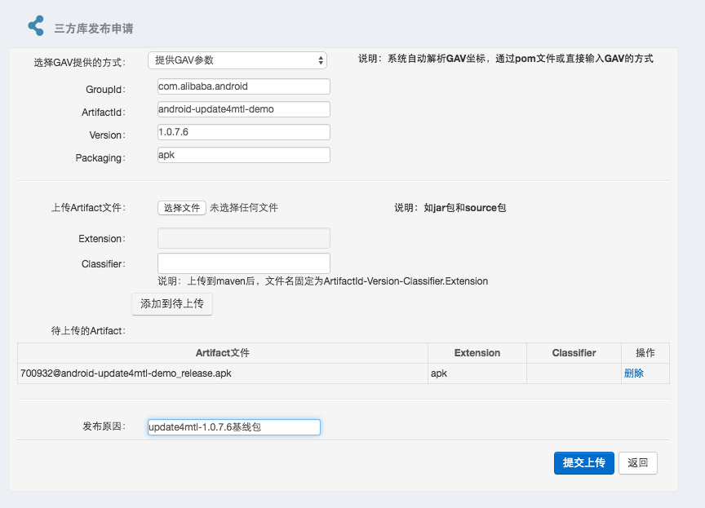705x508 pixels.
Task: Click the 删除 link to remove artifact
Action: (x=634, y=373)
